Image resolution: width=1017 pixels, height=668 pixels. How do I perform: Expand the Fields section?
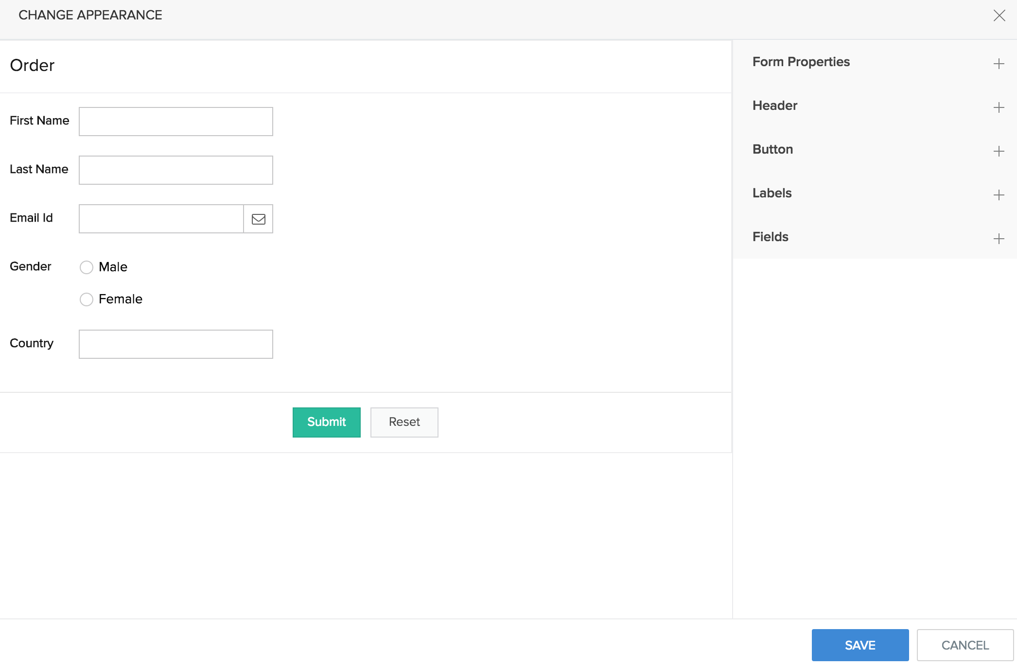pyautogui.click(x=999, y=238)
